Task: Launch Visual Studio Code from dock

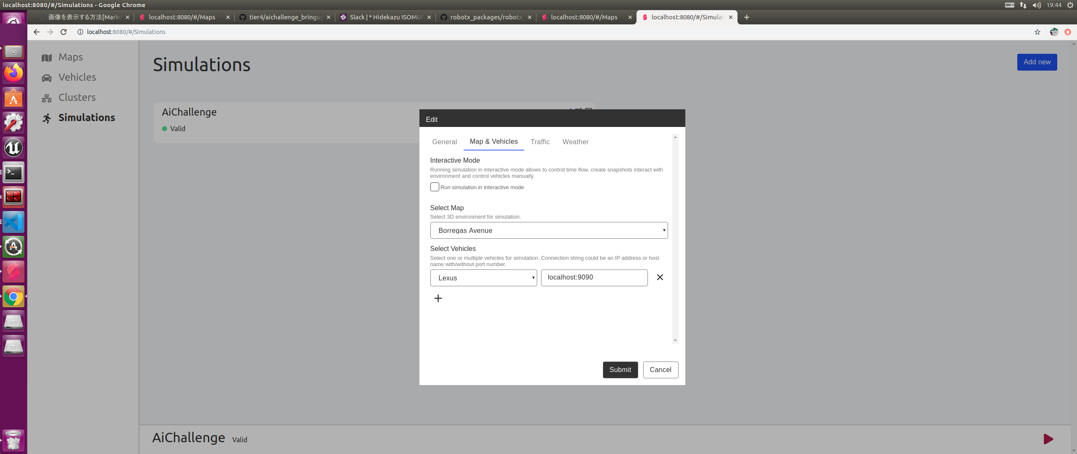Action: (x=13, y=222)
